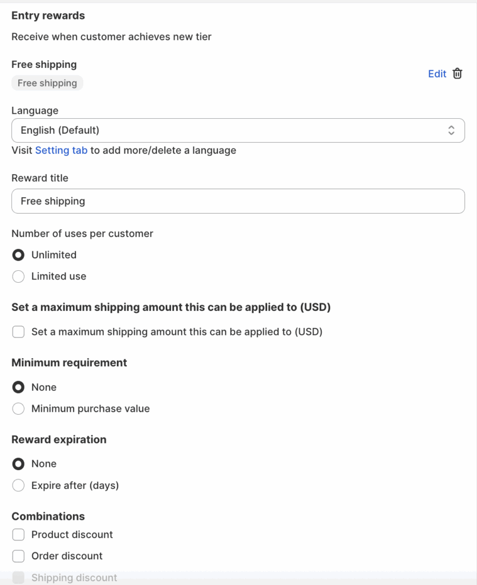Enable the maximum shipping amount checkbox

[18, 332]
